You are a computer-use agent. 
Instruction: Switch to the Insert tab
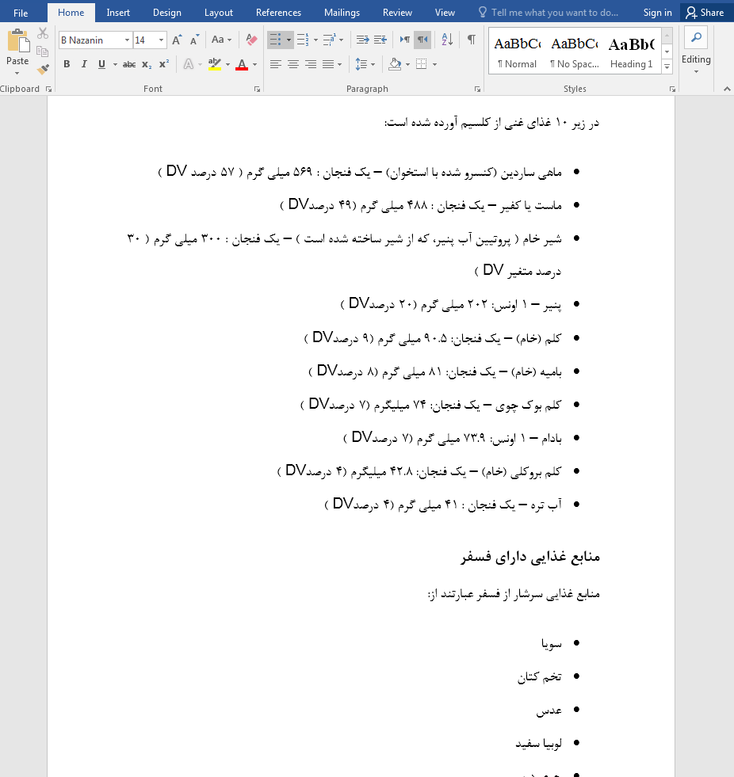click(118, 13)
